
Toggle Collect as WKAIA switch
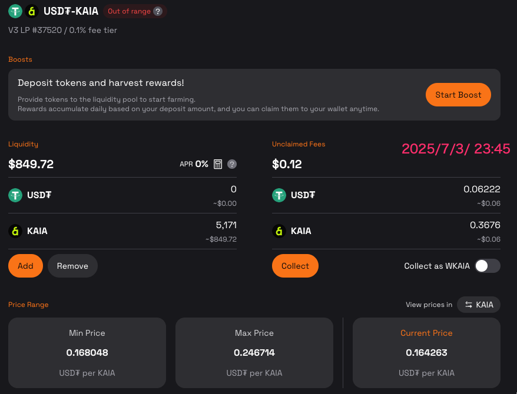(x=488, y=266)
